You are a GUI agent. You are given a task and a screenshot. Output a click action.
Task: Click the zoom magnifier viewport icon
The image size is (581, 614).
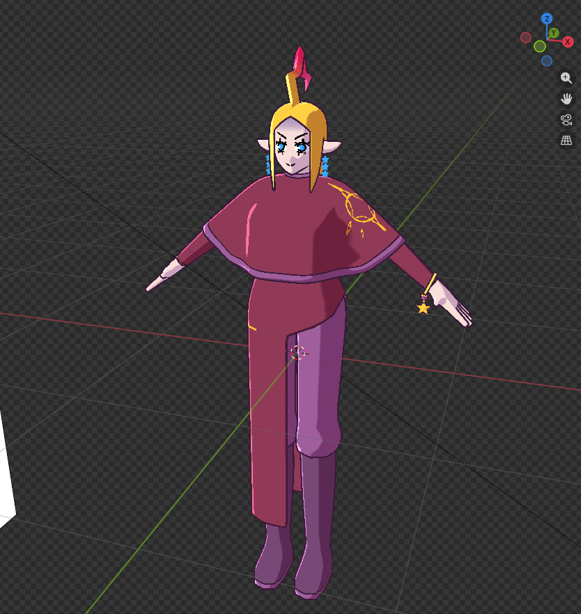[566, 77]
